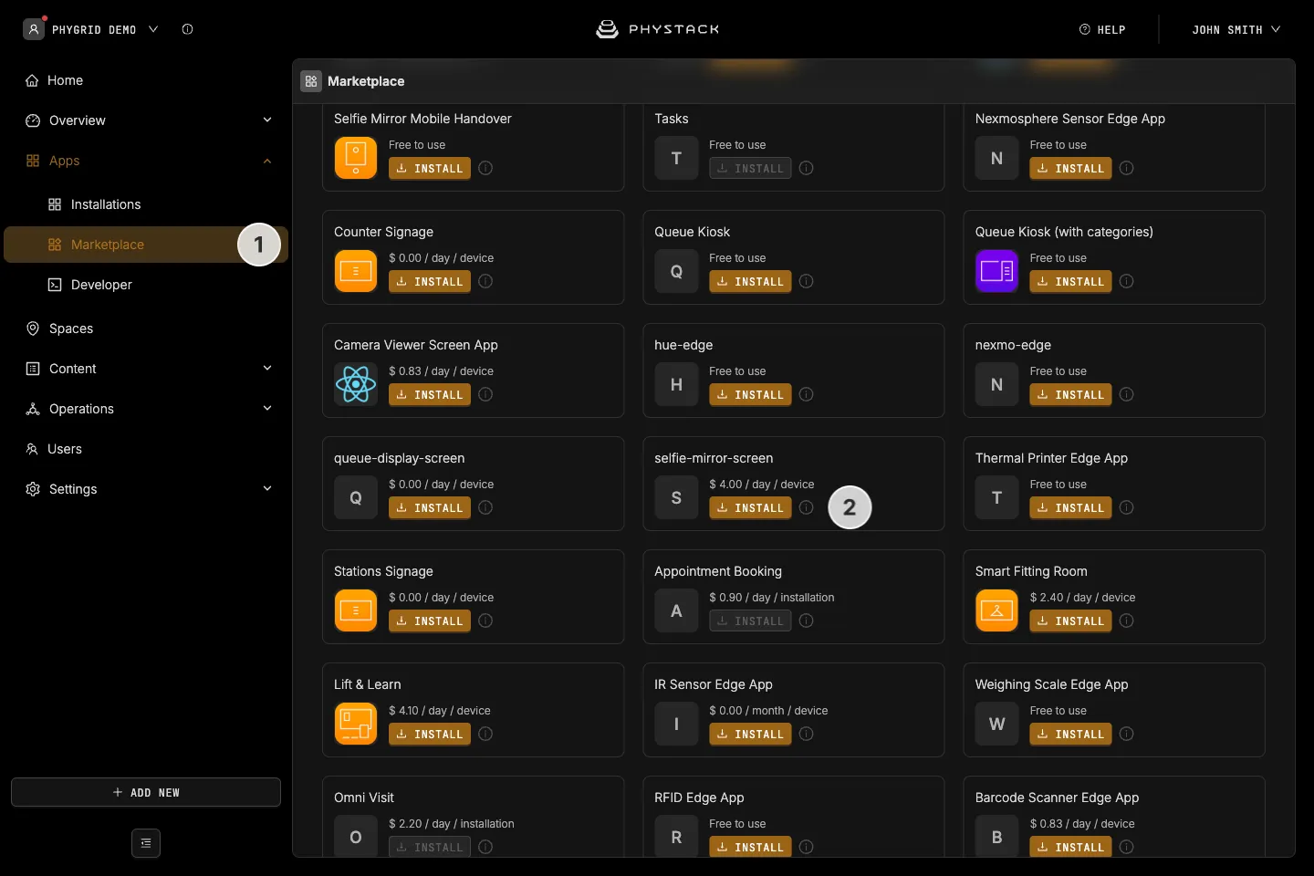Click Camera Viewer Screen App React icon
Image resolution: width=1314 pixels, height=876 pixels.
coord(356,384)
